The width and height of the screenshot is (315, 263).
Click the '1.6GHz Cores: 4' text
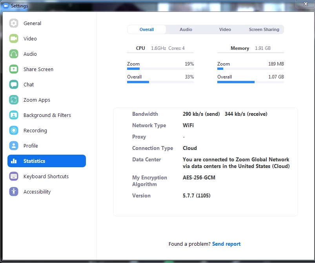[x=168, y=48]
